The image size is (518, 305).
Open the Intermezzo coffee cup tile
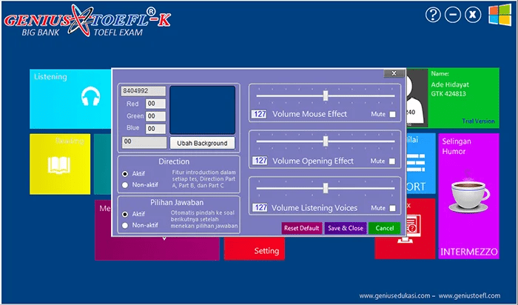(468, 196)
